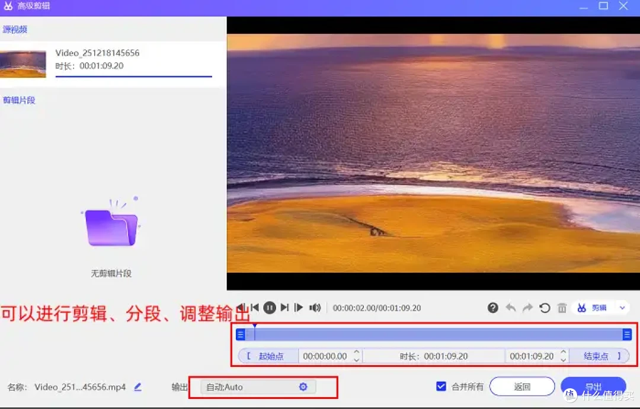Screen dimensions: 640x409
Task: Click the start time field 00:00:00.00
Action: point(325,356)
